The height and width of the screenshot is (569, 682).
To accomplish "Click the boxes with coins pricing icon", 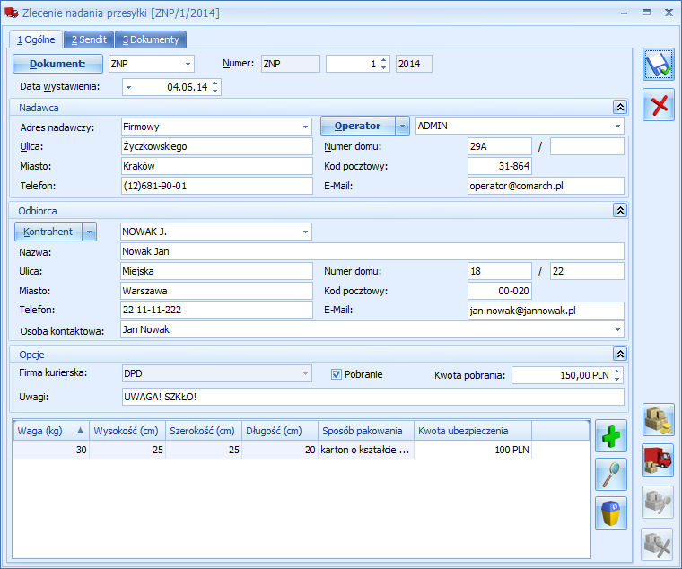I will [659, 420].
